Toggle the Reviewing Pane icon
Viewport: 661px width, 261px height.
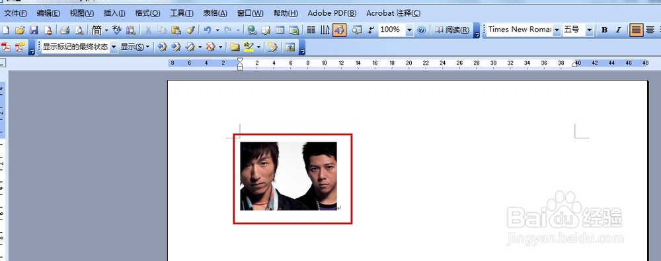(290, 47)
